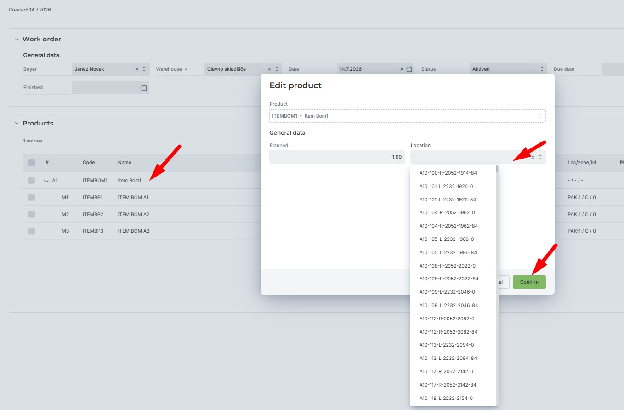Image resolution: width=624 pixels, height=410 pixels.
Task: Clear the Location field in dialog
Action: pyautogui.click(x=533, y=157)
